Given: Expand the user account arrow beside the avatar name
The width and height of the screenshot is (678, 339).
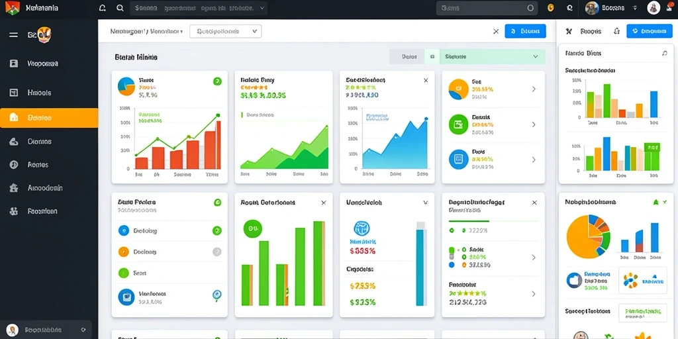Looking at the screenshot, I should [635, 8].
